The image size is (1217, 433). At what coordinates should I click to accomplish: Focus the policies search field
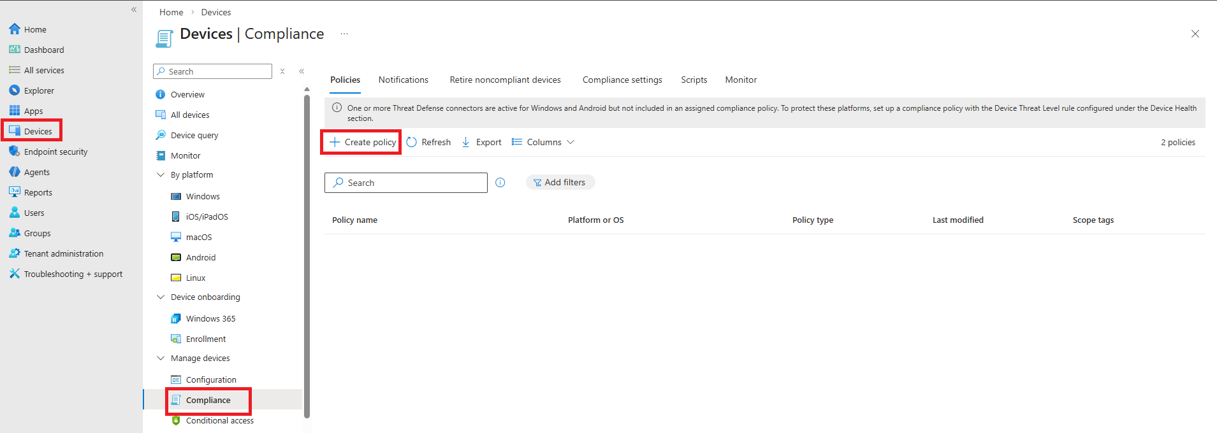pos(405,183)
